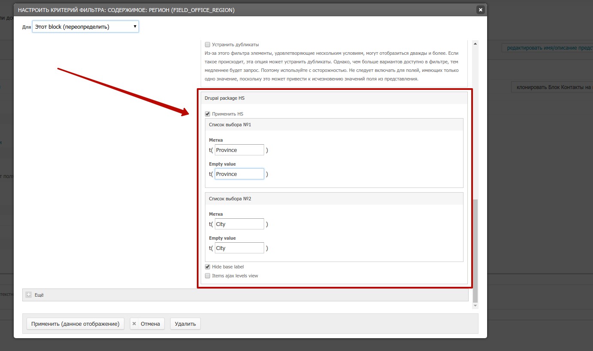Open the Для display dropdown
The height and width of the screenshot is (351, 593).
(85, 27)
